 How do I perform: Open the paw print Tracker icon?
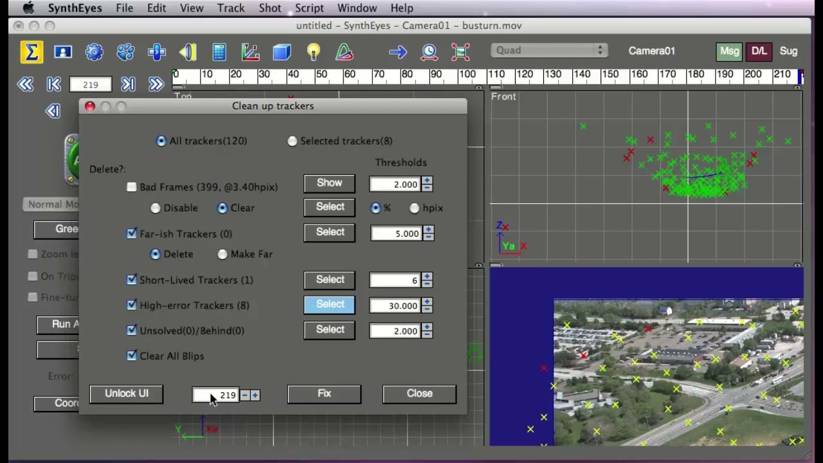pos(125,52)
